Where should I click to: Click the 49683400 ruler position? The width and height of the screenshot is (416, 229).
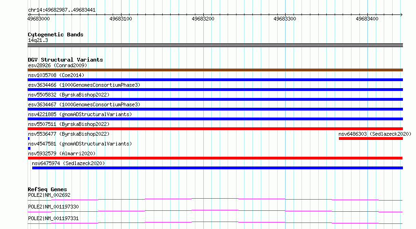coord(367,19)
